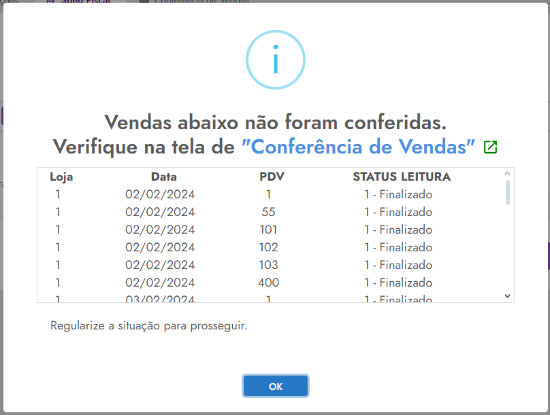Click the Loja column header

point(61,177)
